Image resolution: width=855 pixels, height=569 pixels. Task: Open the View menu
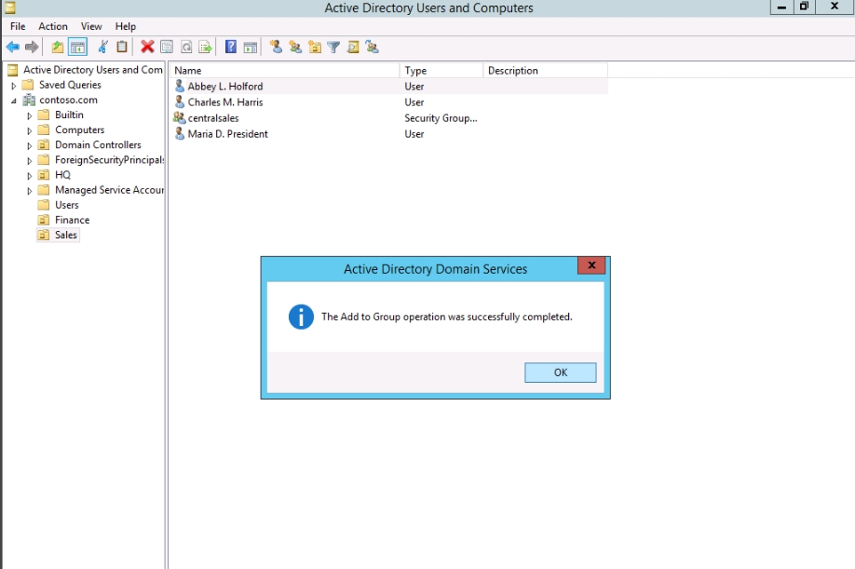point(91,26)
